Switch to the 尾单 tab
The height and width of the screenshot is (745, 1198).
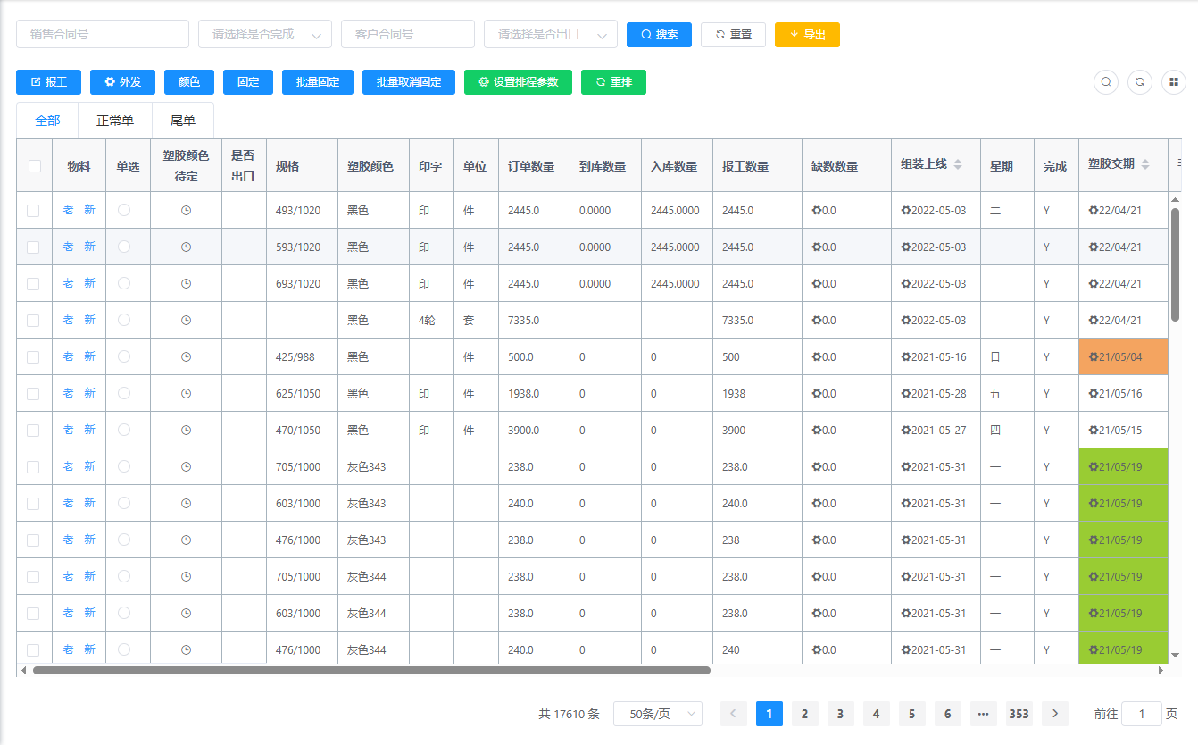[183, 121]
